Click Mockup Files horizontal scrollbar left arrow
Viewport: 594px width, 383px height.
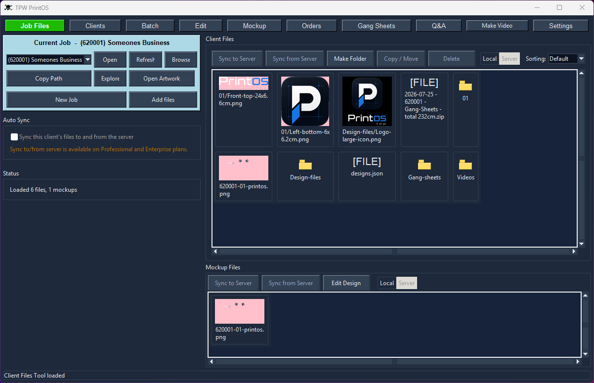pos(211,362)
